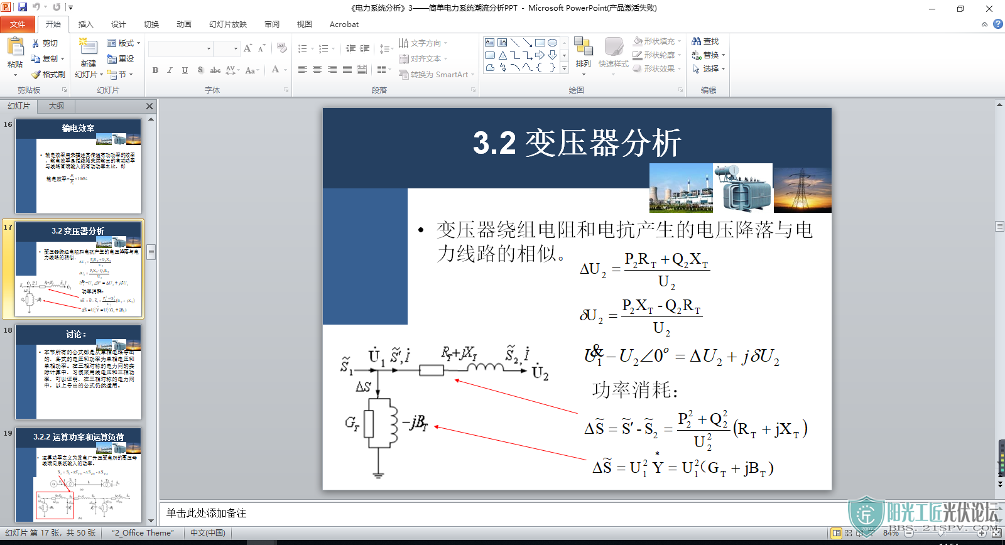Toggle Underline formatting
The image size is (1005, 545).
click(185, 70)
